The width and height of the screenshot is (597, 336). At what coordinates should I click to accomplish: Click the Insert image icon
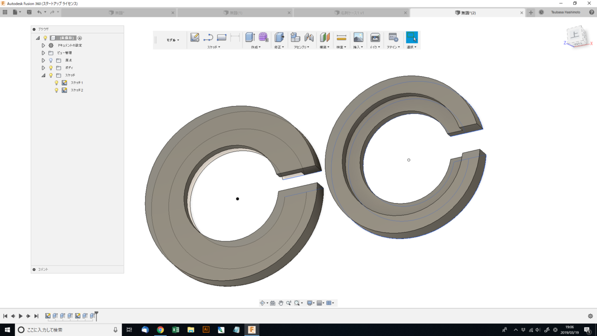(x=358, y=37)
